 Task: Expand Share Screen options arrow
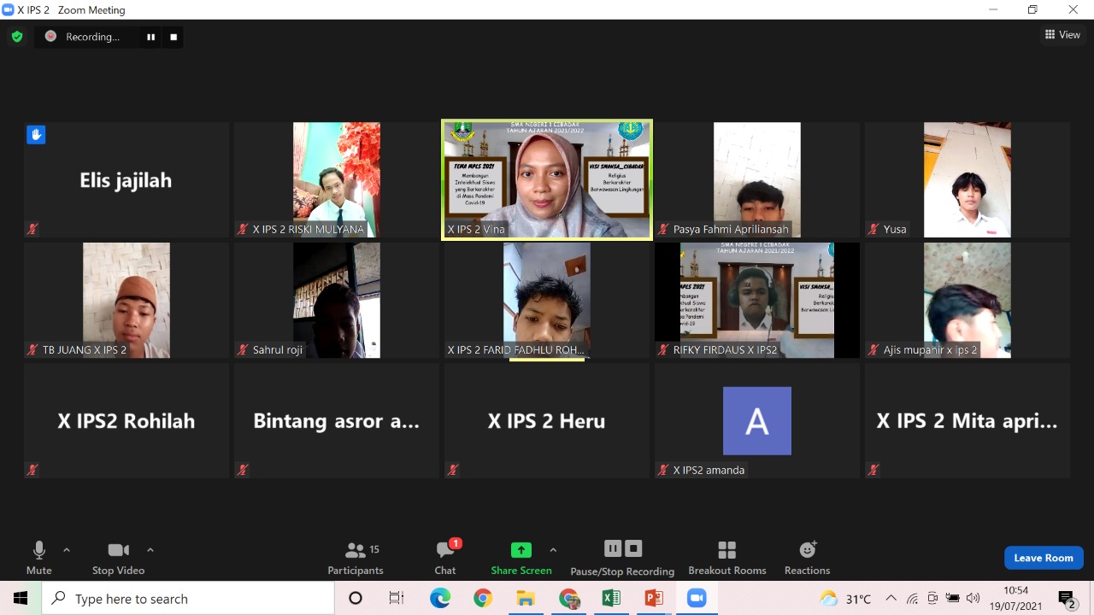coord(553,550)
